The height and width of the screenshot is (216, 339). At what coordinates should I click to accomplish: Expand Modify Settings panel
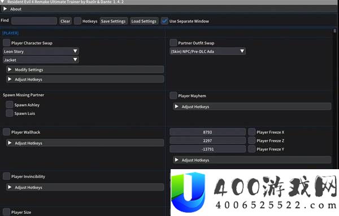coord(85,69)
